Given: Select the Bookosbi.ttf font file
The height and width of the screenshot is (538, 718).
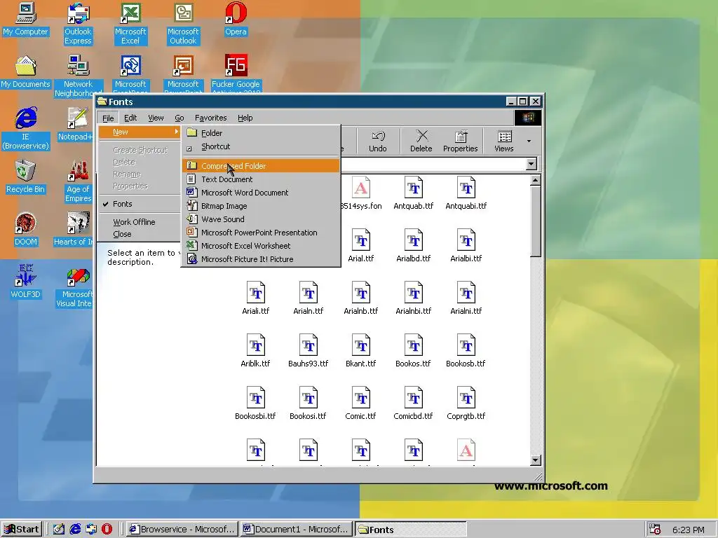Looking at the screenshot, I should click(255, 404).
